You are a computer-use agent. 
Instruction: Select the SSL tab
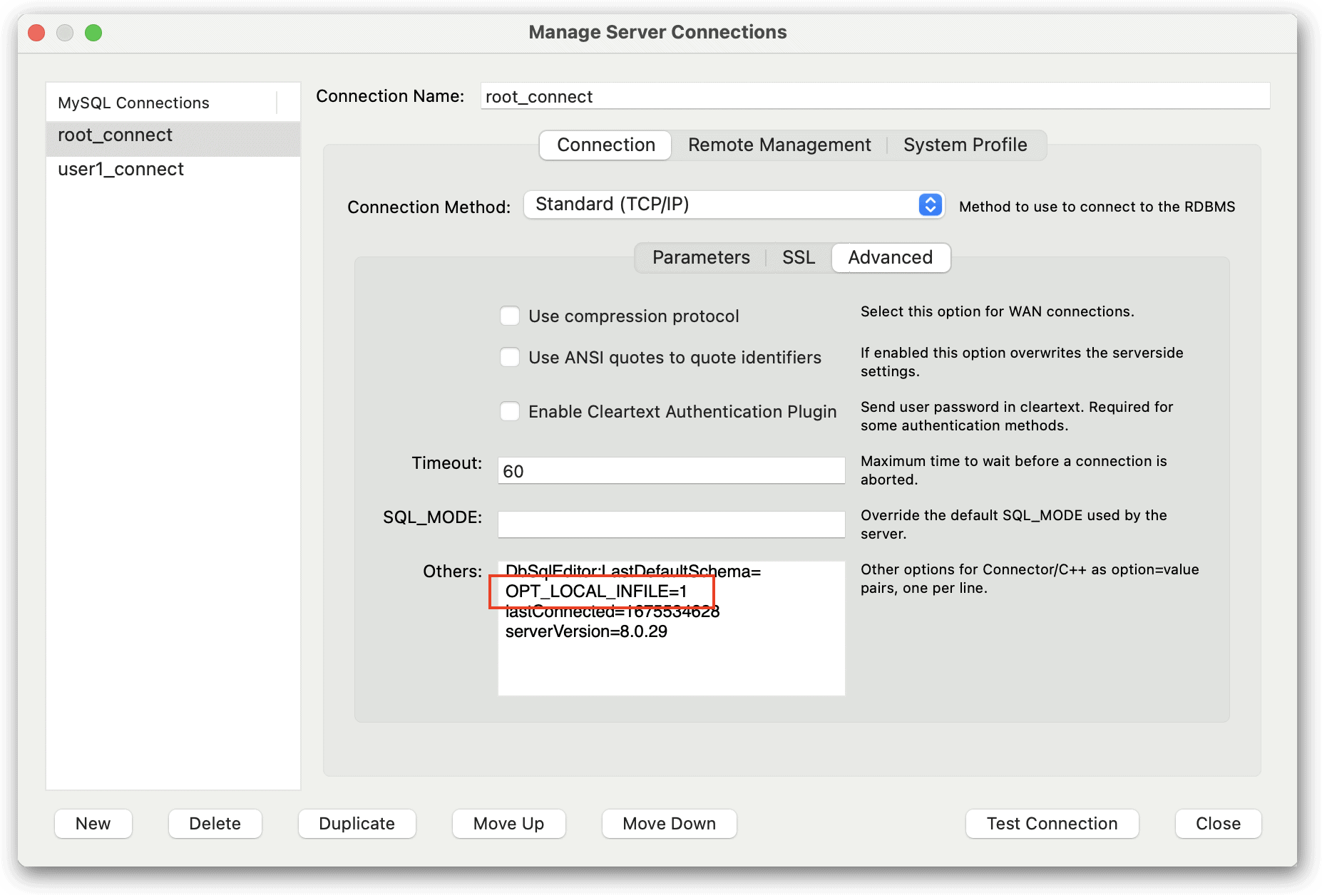(798, 257)
